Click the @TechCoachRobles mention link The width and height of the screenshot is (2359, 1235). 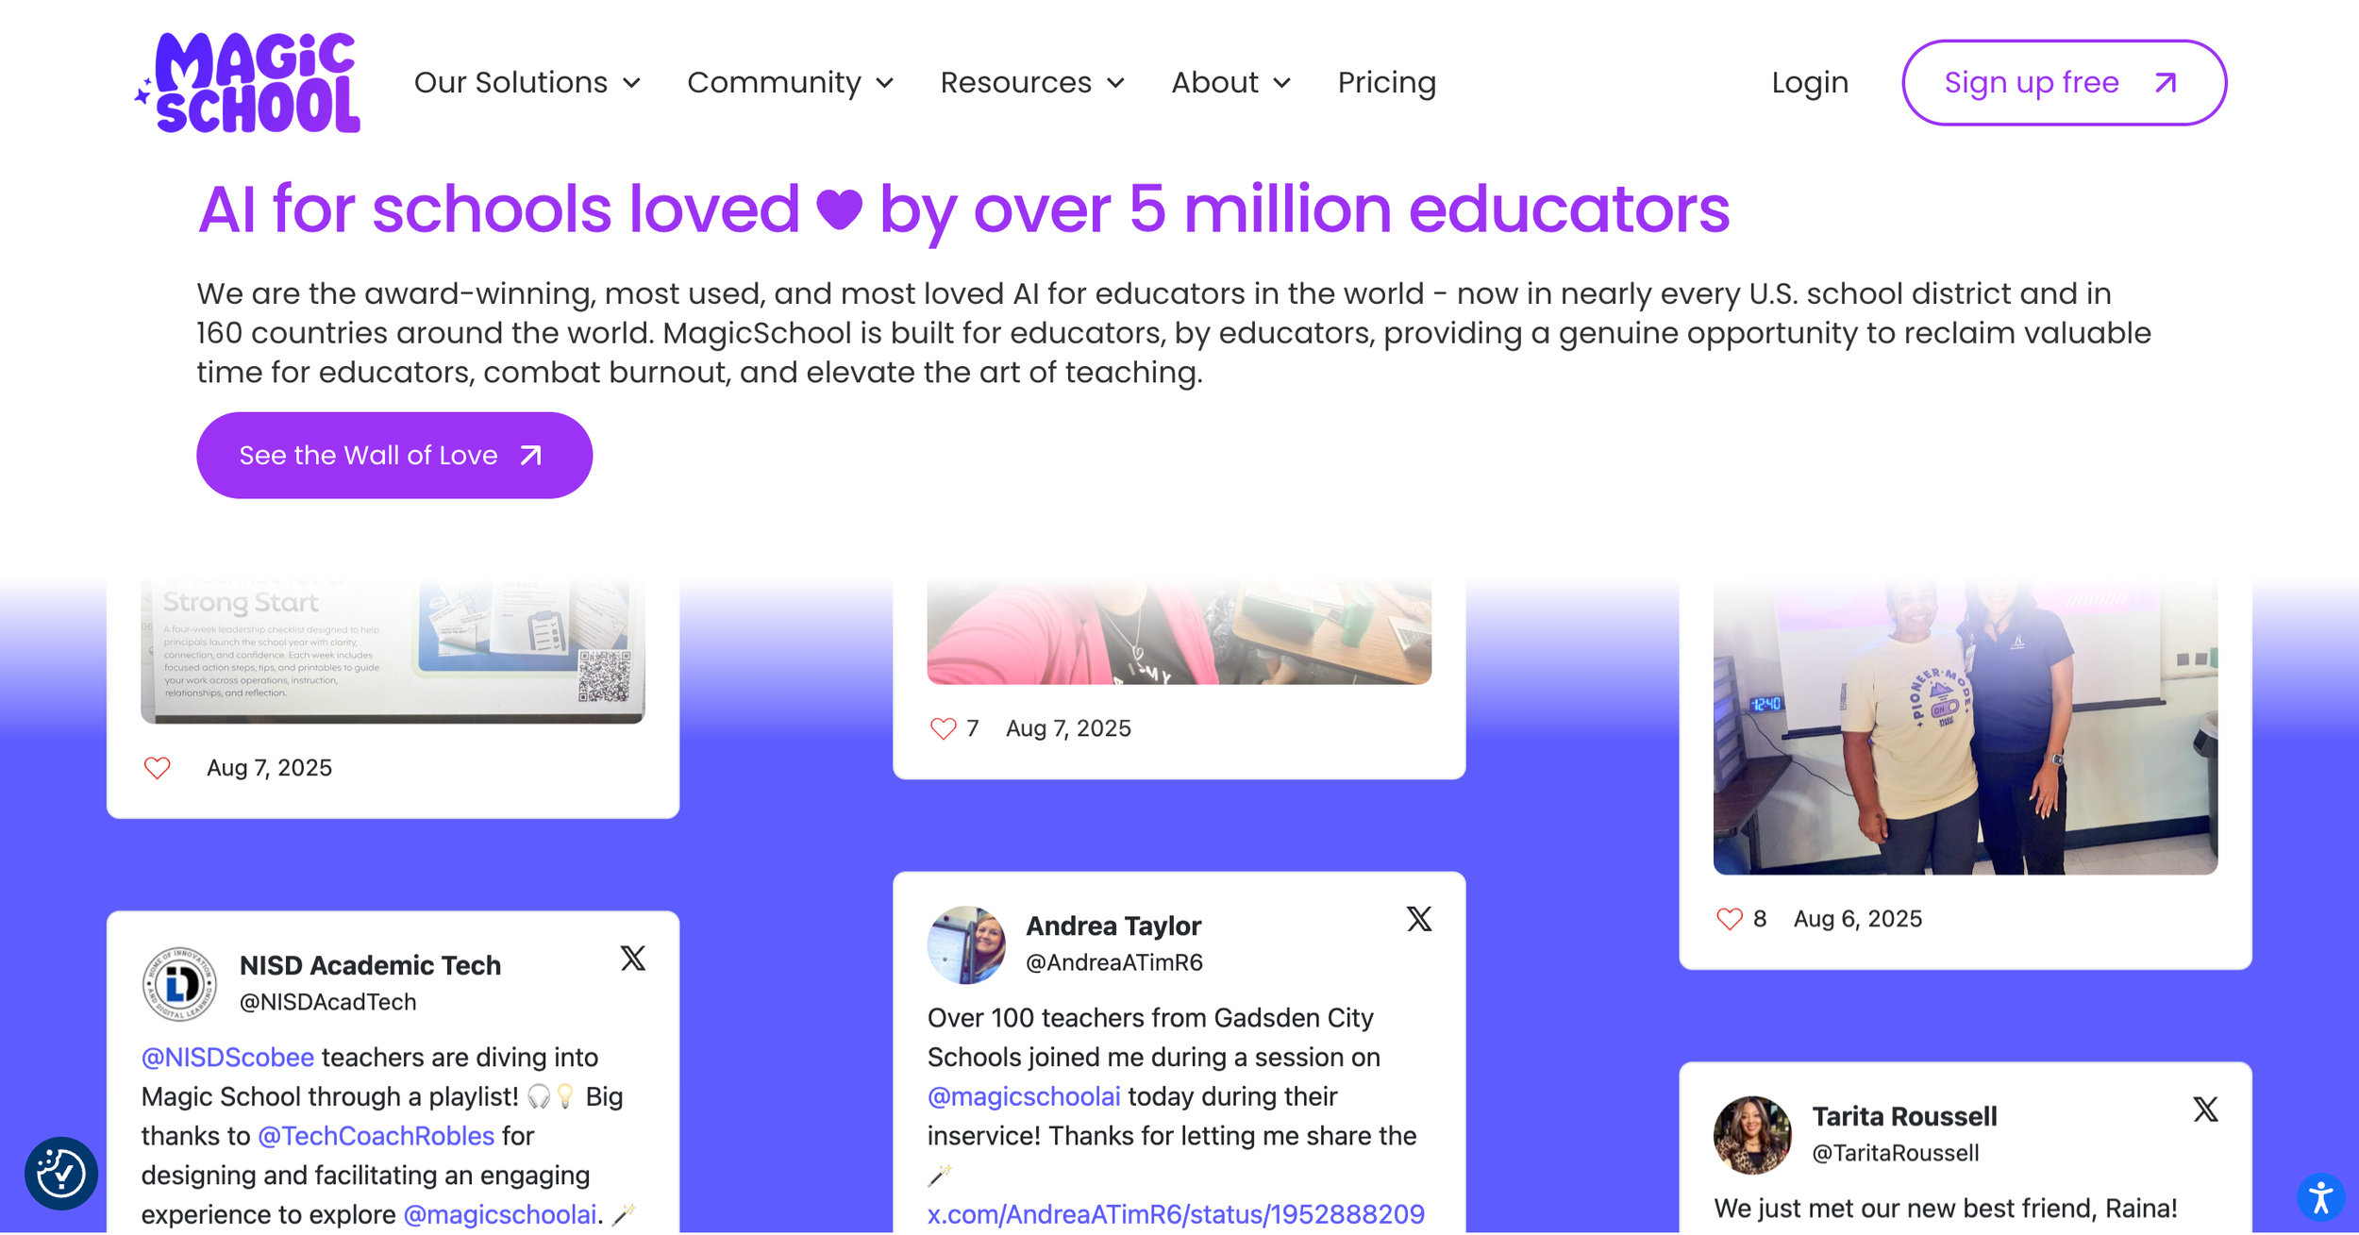(x=376, y=1135)
